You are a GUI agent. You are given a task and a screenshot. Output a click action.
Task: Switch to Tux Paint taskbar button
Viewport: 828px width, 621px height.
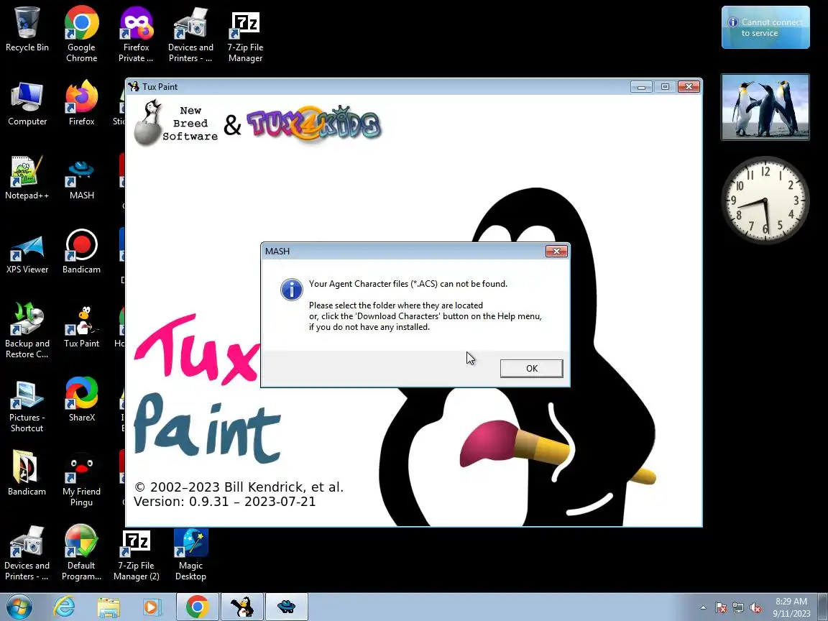241,607
